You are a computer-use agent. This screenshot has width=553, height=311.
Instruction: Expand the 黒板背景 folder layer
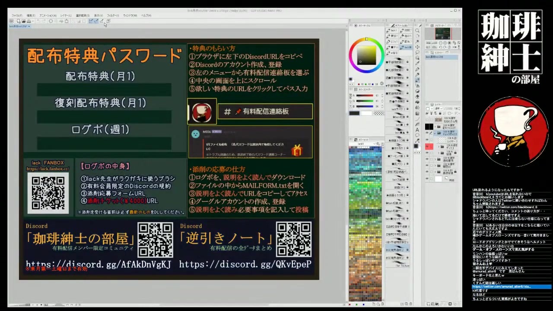coord(435,171)
